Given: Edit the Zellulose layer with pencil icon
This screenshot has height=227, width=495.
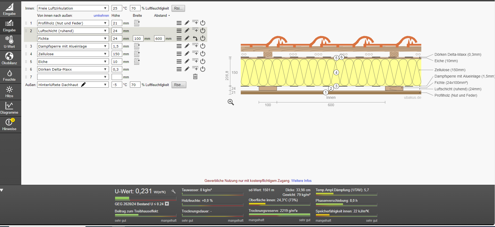Looking at the screenshot, I should [x=187, y=54].
